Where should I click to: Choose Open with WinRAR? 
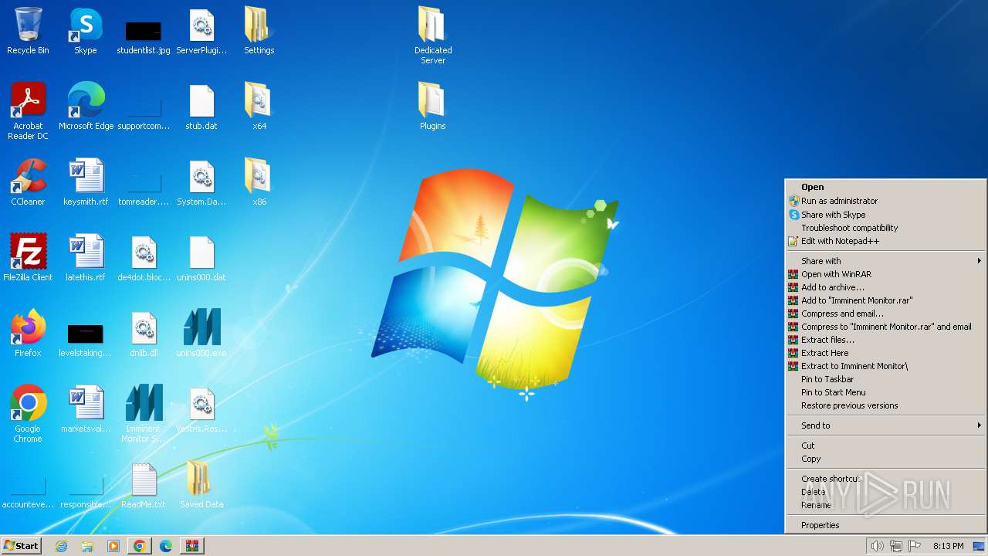(x=885, y=274)
